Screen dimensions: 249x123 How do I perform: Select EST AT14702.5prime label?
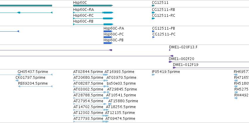pyautogui.click(x=88, y=107)
